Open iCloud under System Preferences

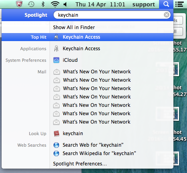pyautogui.click(x=70, y=60)
